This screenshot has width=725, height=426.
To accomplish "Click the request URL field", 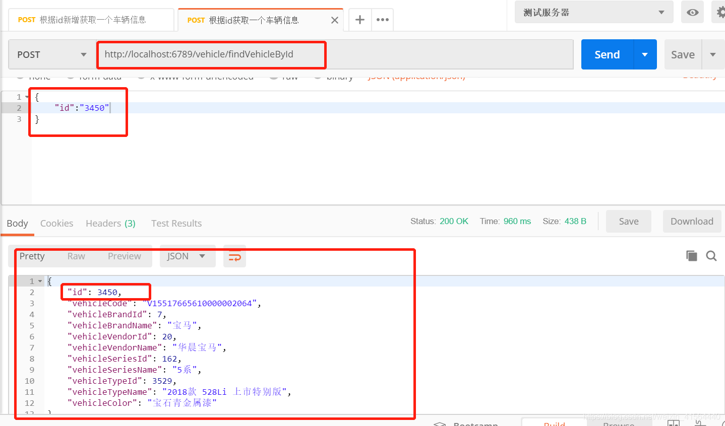I will (x=335, y=54).
